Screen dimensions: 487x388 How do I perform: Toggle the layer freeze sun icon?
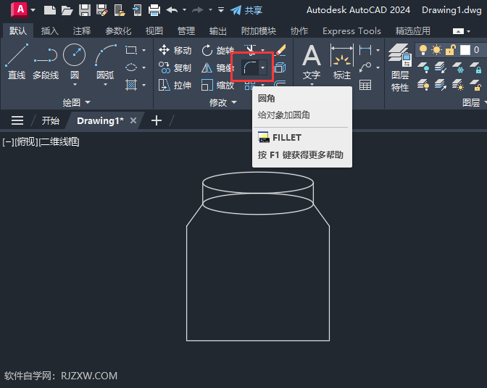[x=437, y=50]
